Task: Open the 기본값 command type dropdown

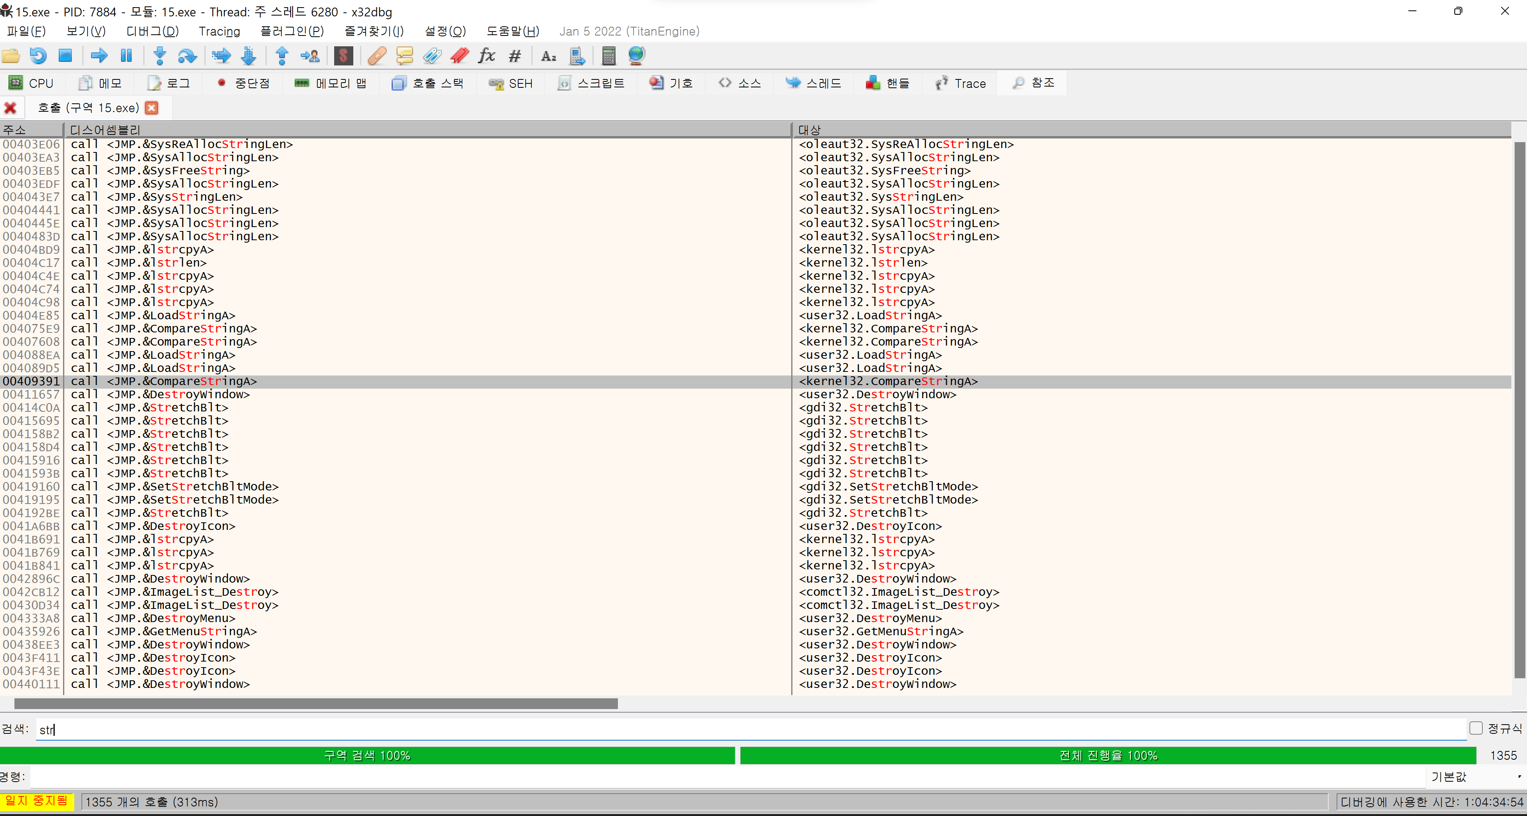Action: coord(1476,776)
